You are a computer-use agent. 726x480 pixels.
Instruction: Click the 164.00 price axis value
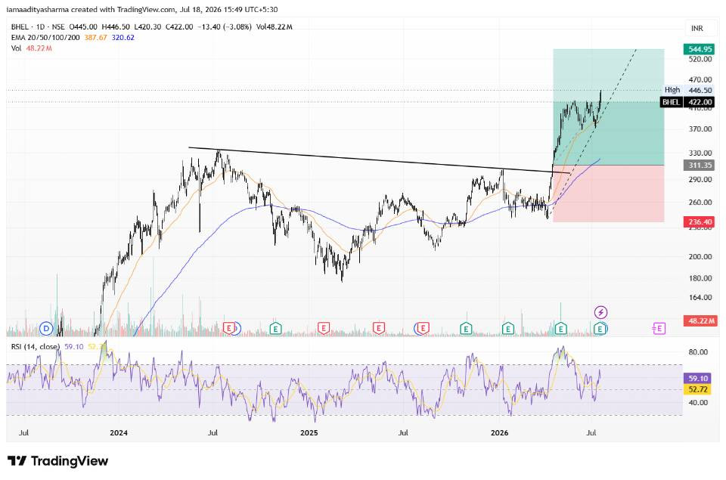point(700,298)
